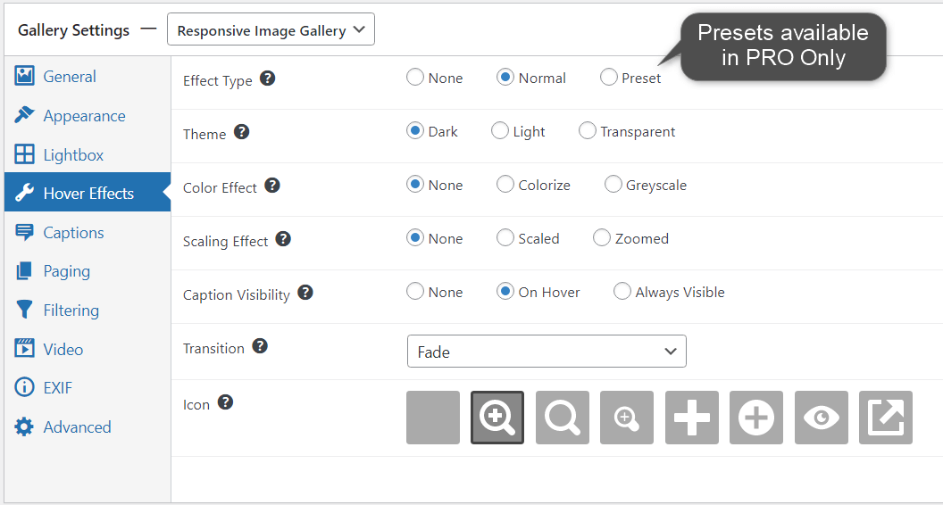Image resolution: width=943 pixels, height=505 pixels.
Task: Select the circled plus hover icon
Action: point(756,418)
